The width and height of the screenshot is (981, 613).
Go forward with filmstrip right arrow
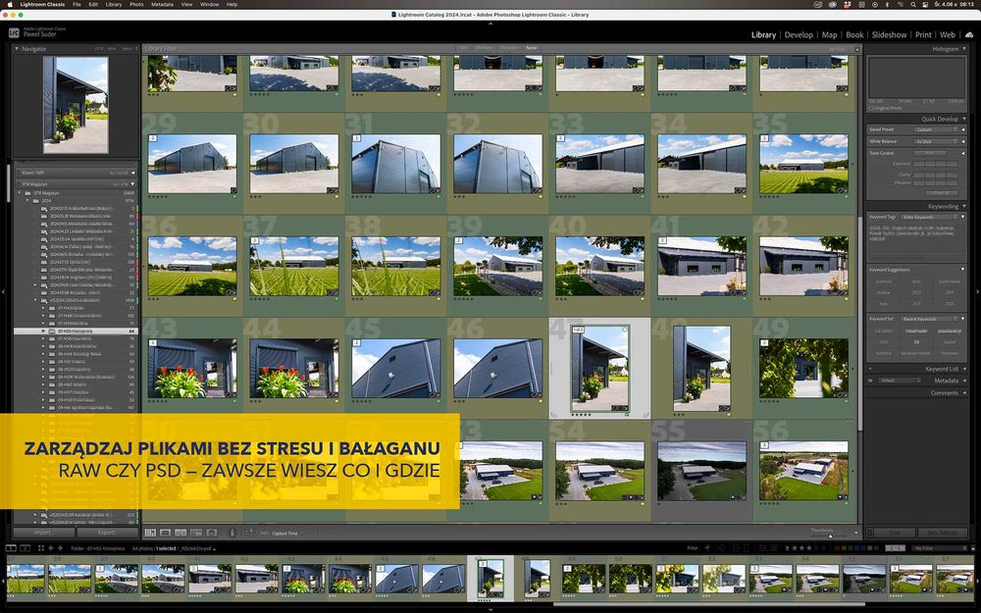click(x=60, y=548)
